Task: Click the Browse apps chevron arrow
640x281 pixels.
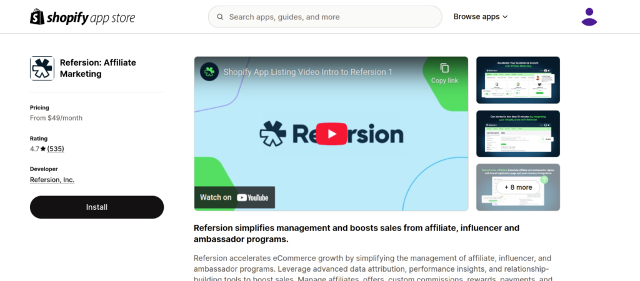Action: (x=505, y=17)
